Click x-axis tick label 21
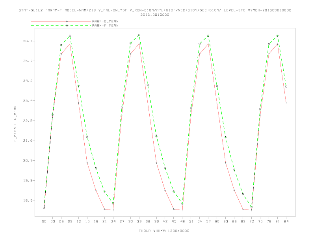 click(x=104, y=221)
